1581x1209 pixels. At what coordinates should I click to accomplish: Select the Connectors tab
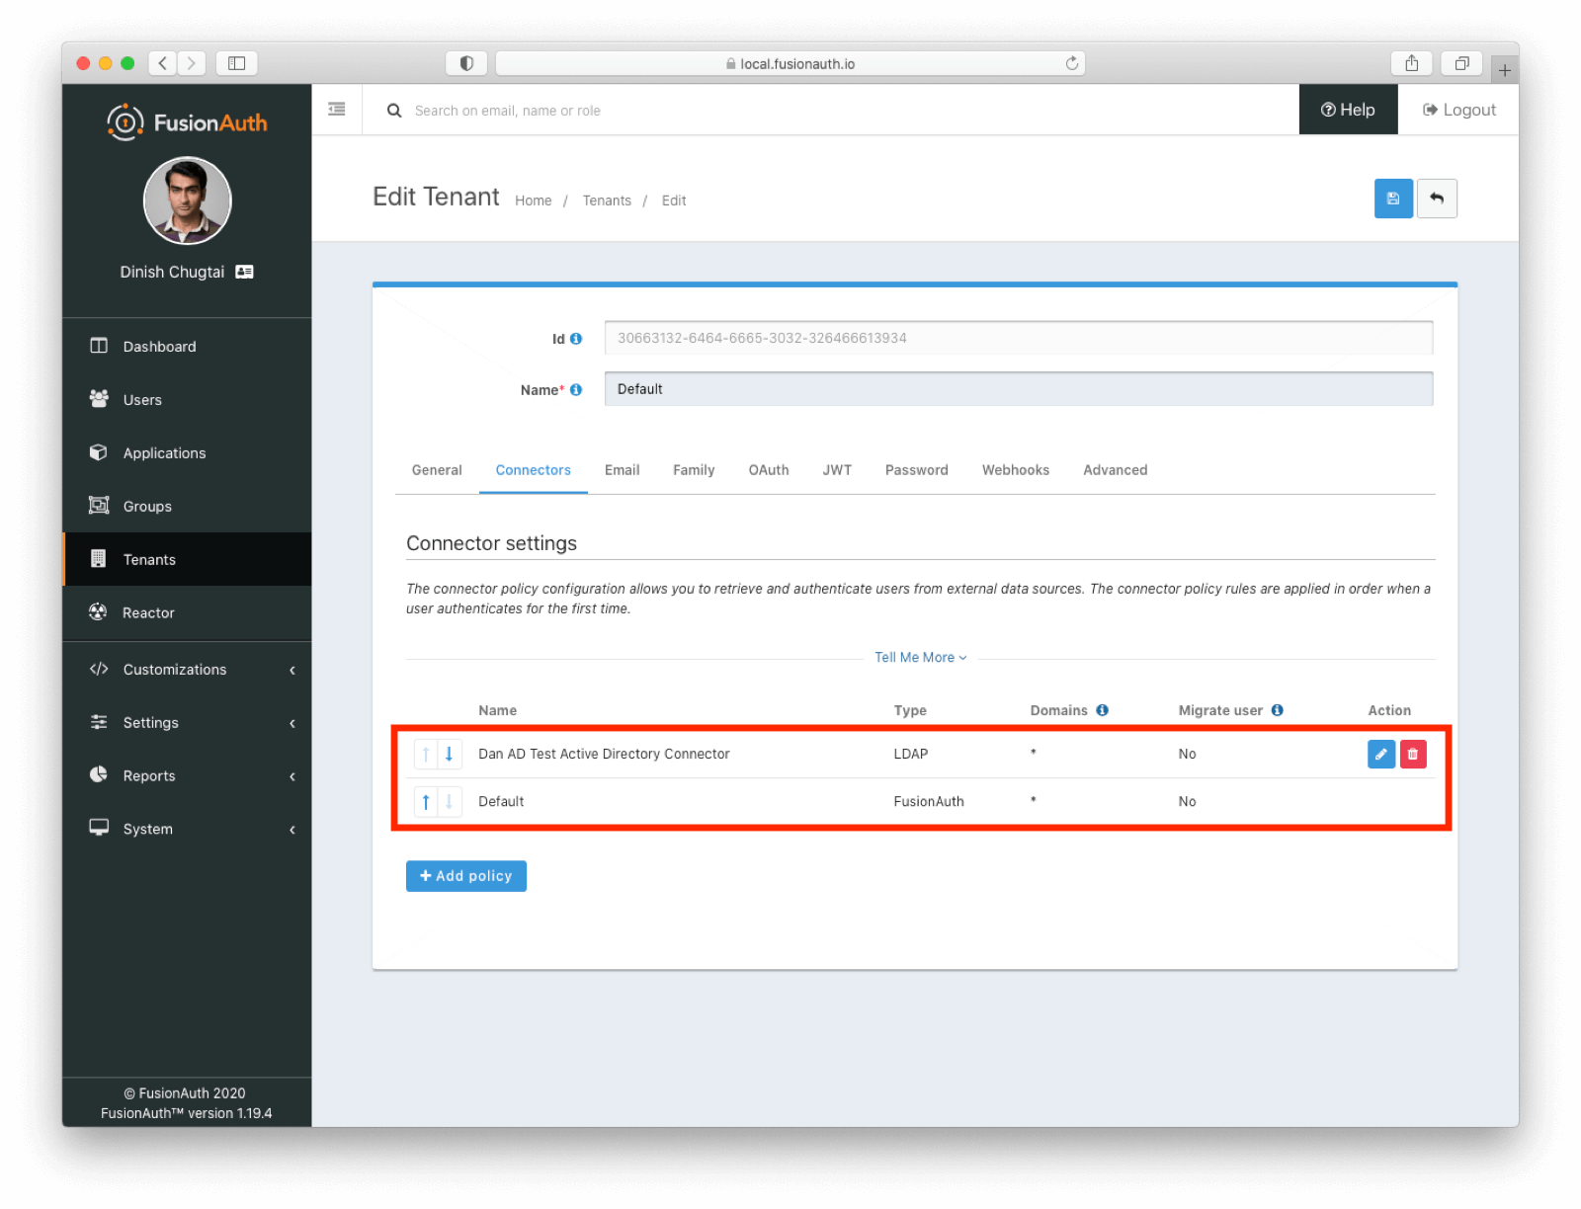point(534,470)
